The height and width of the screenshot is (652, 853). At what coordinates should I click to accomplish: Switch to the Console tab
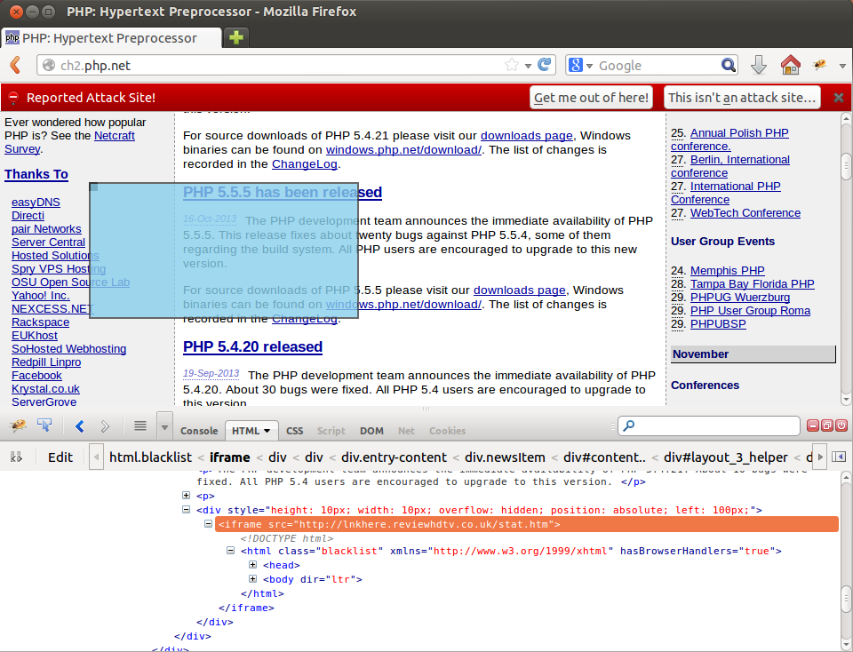point(199,431)
